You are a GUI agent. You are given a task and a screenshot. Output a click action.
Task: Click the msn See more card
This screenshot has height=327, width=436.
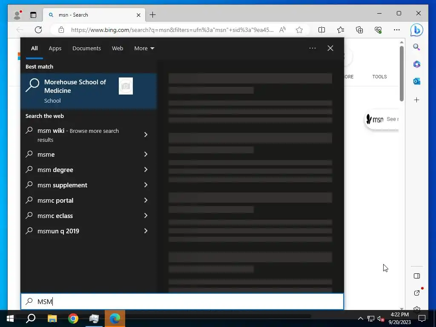click(381, 119)
